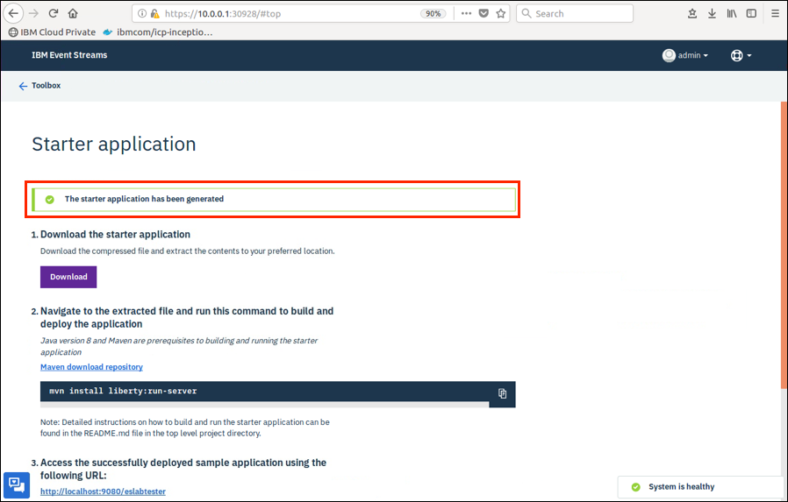Click the browser back arrow button

pyautogui.click(x=13, y=13)
